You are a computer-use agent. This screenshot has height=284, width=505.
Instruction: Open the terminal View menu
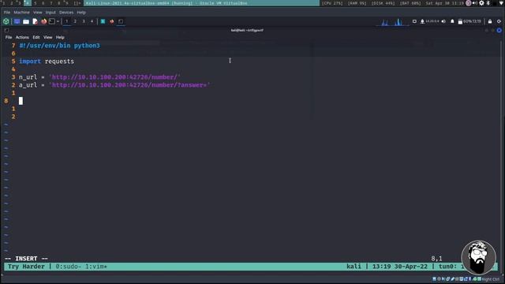pyautogui.click(x=47, y=37)
